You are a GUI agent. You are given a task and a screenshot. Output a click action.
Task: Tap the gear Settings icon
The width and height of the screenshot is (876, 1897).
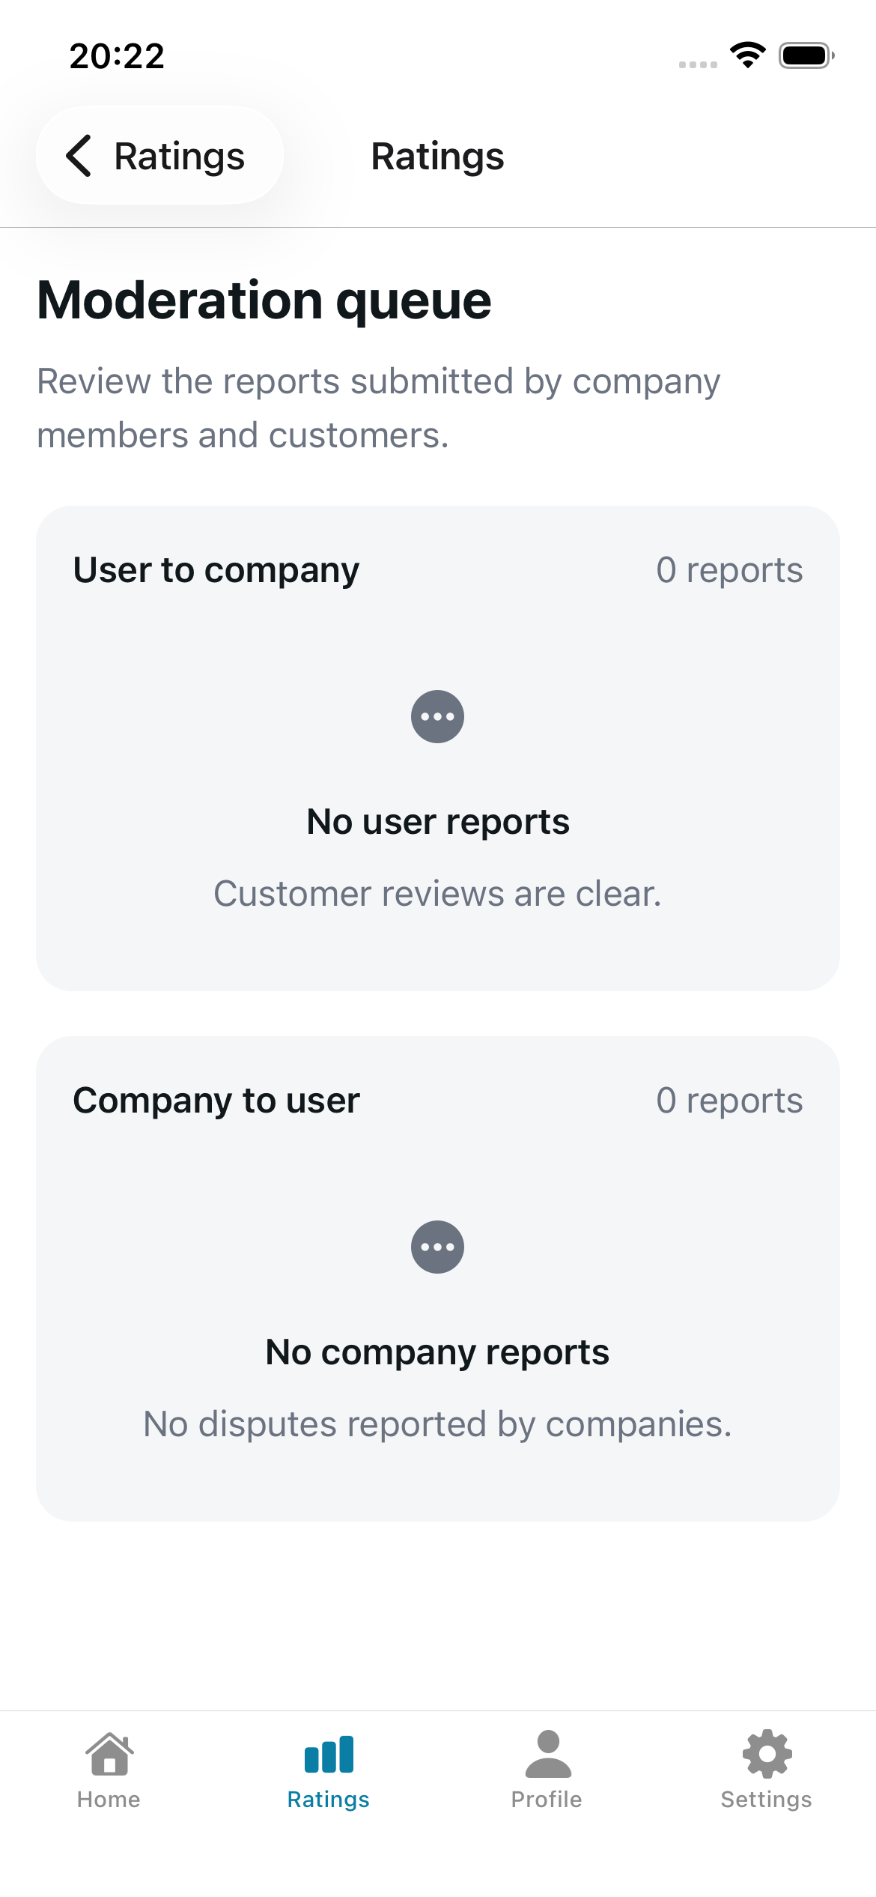click(767, 1754)
